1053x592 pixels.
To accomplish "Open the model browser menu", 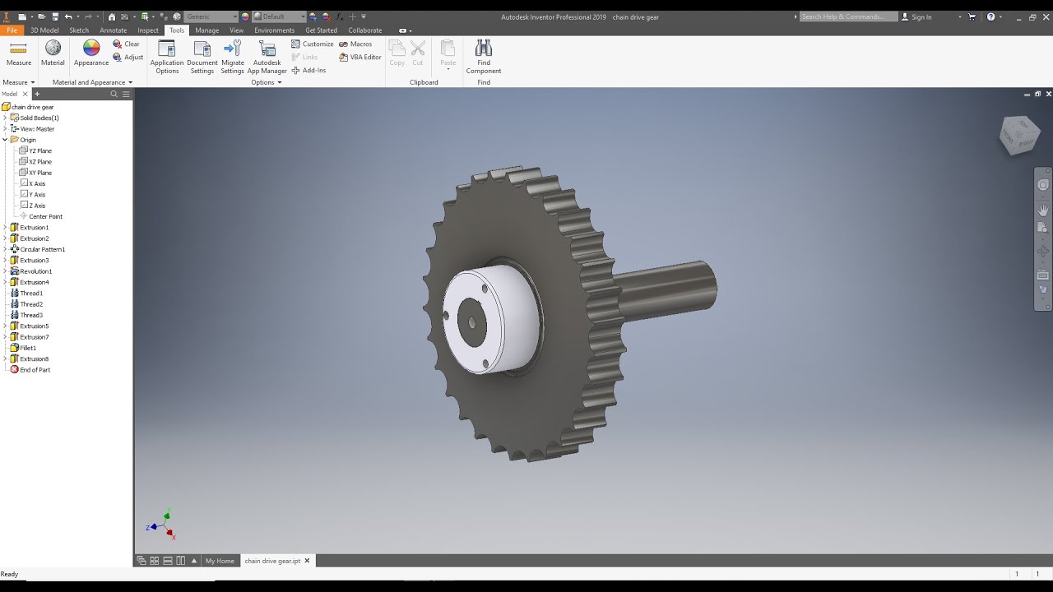I will click(127, 94).
